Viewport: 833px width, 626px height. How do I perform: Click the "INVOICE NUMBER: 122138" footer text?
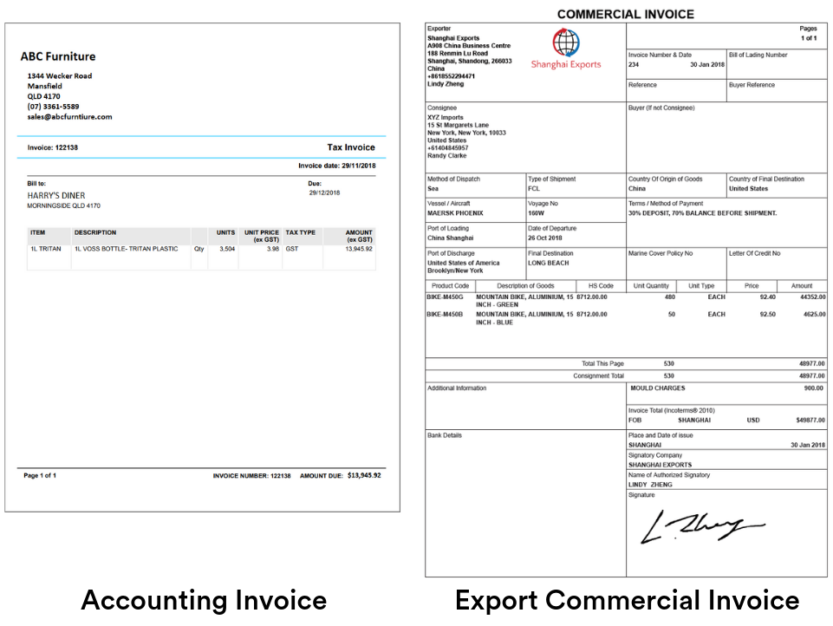point(252,476)
